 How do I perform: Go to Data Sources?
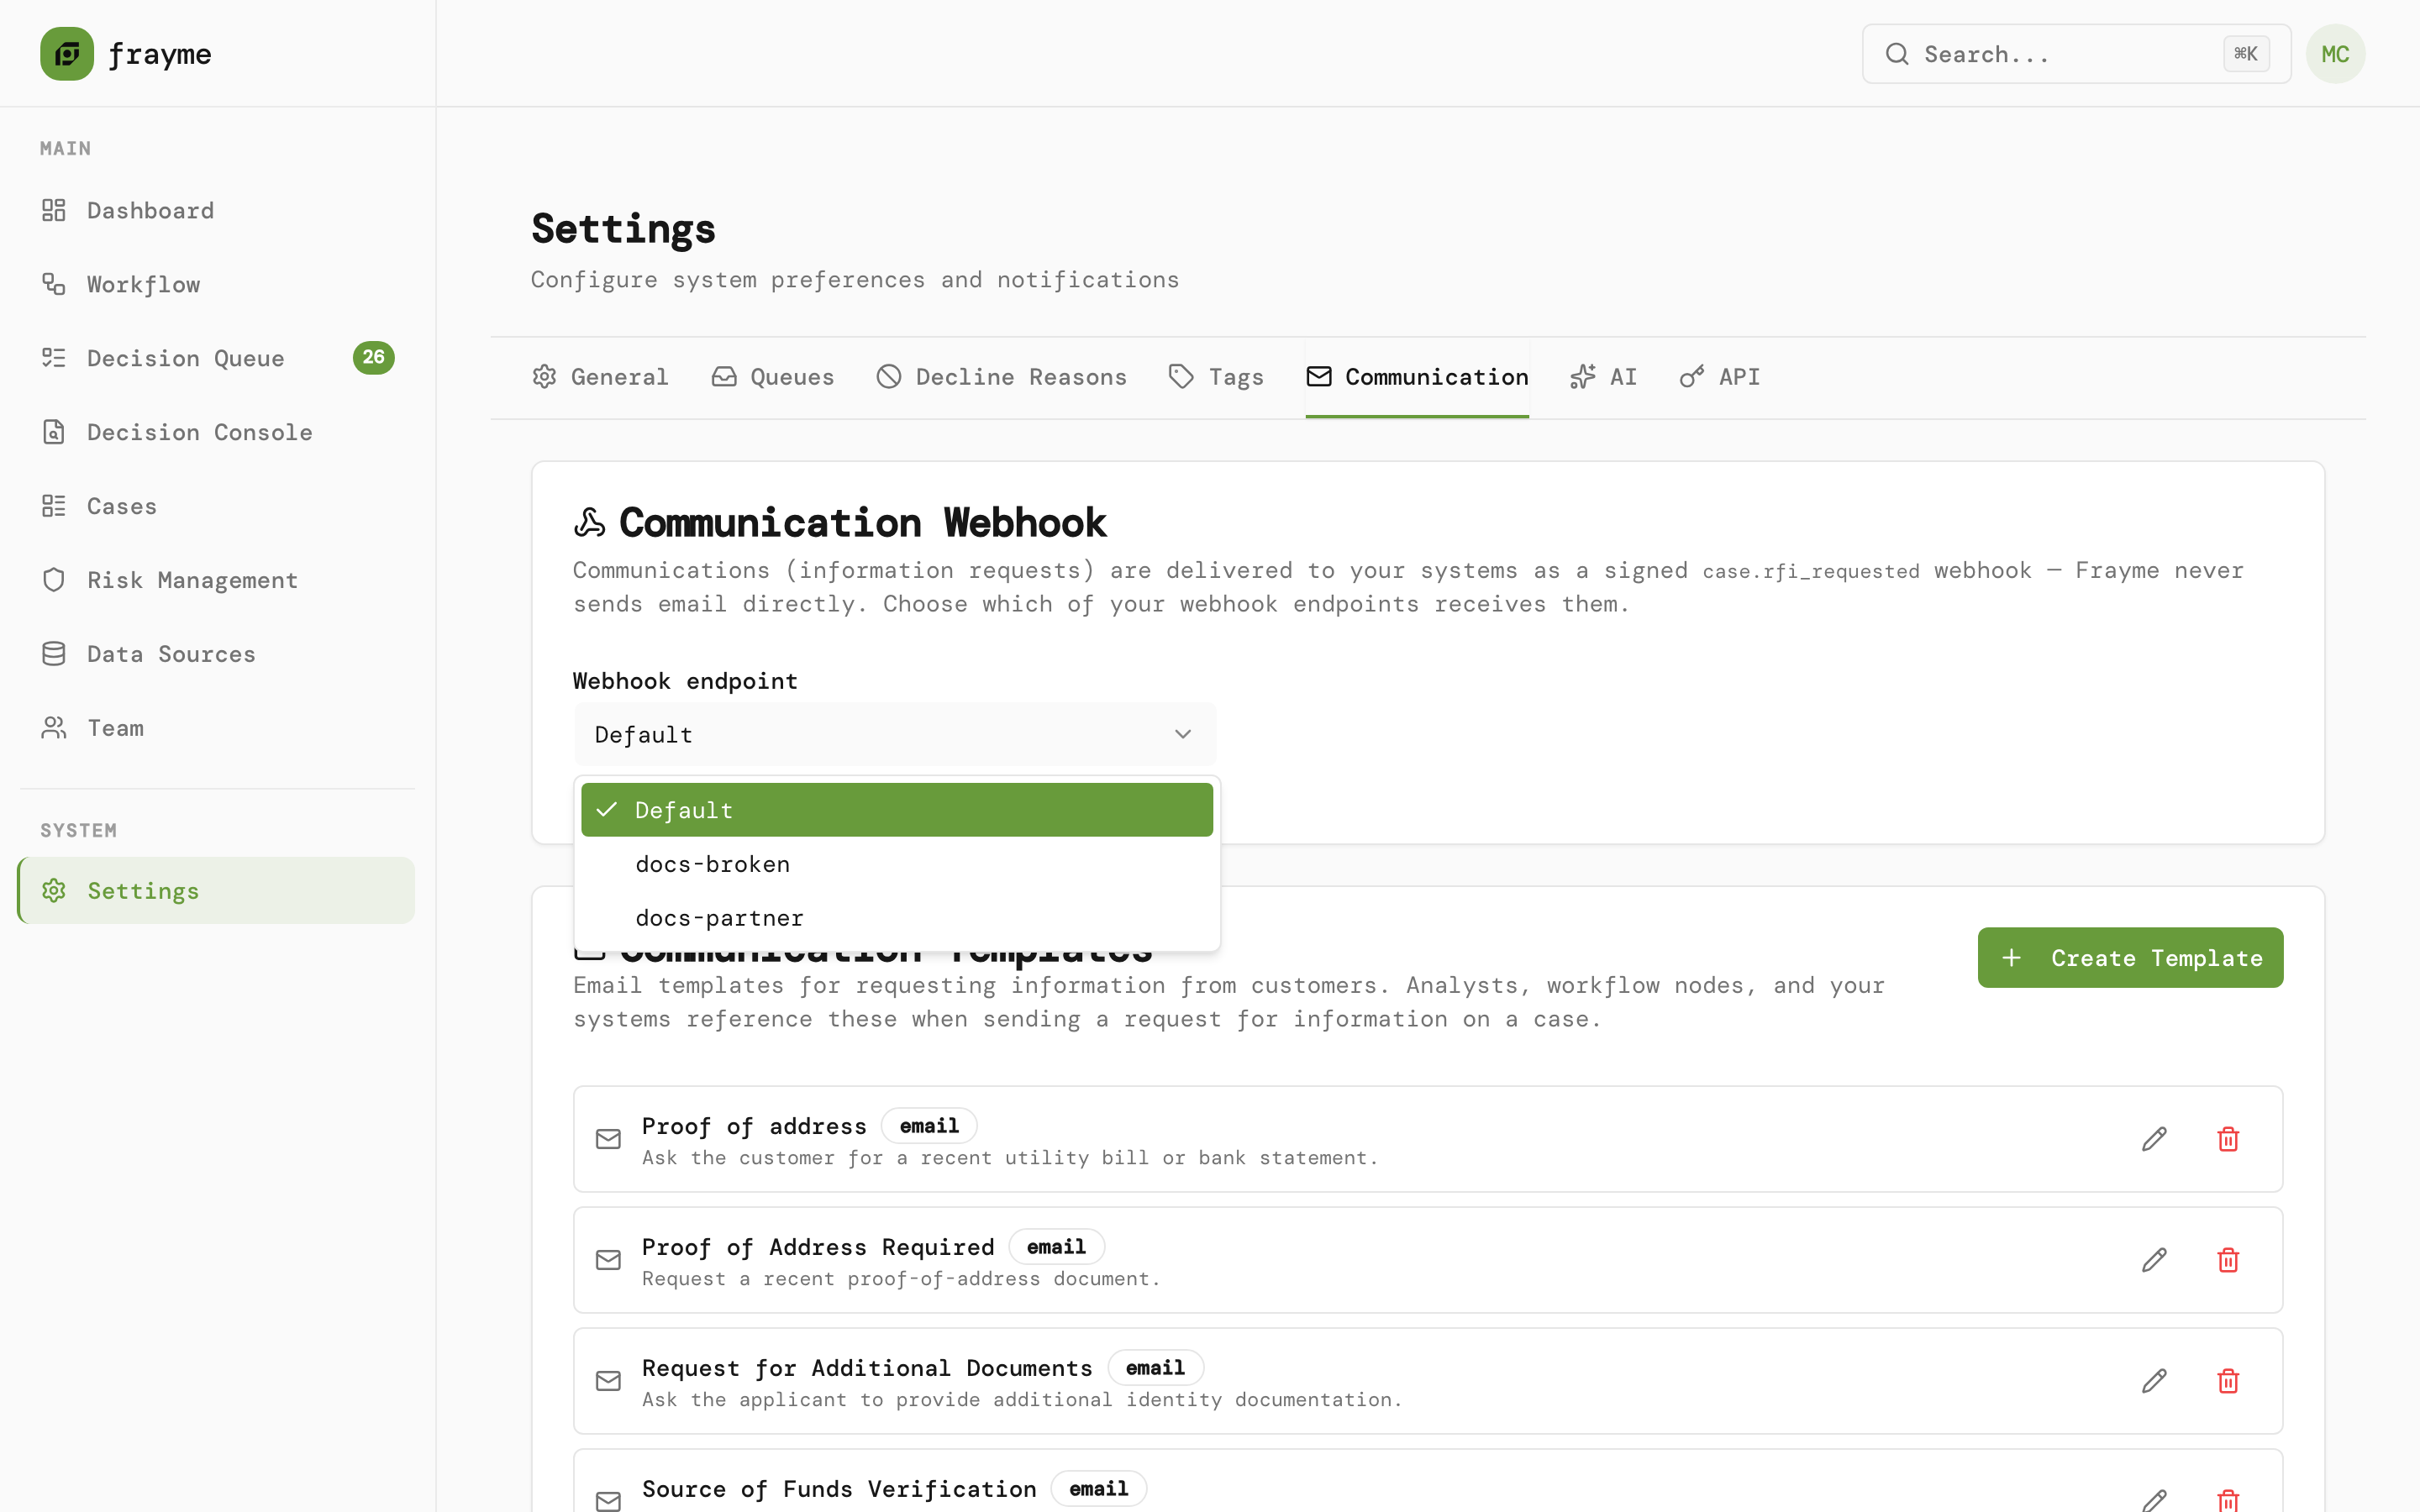pos(217,654)
